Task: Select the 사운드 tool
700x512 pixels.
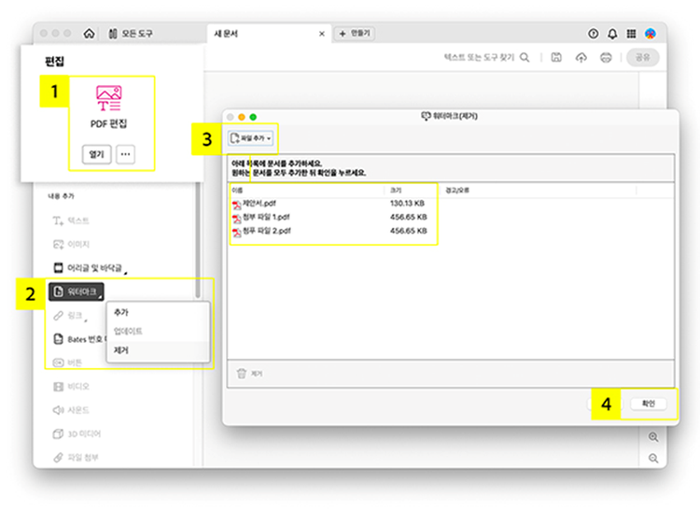Action: click(71, 410)
